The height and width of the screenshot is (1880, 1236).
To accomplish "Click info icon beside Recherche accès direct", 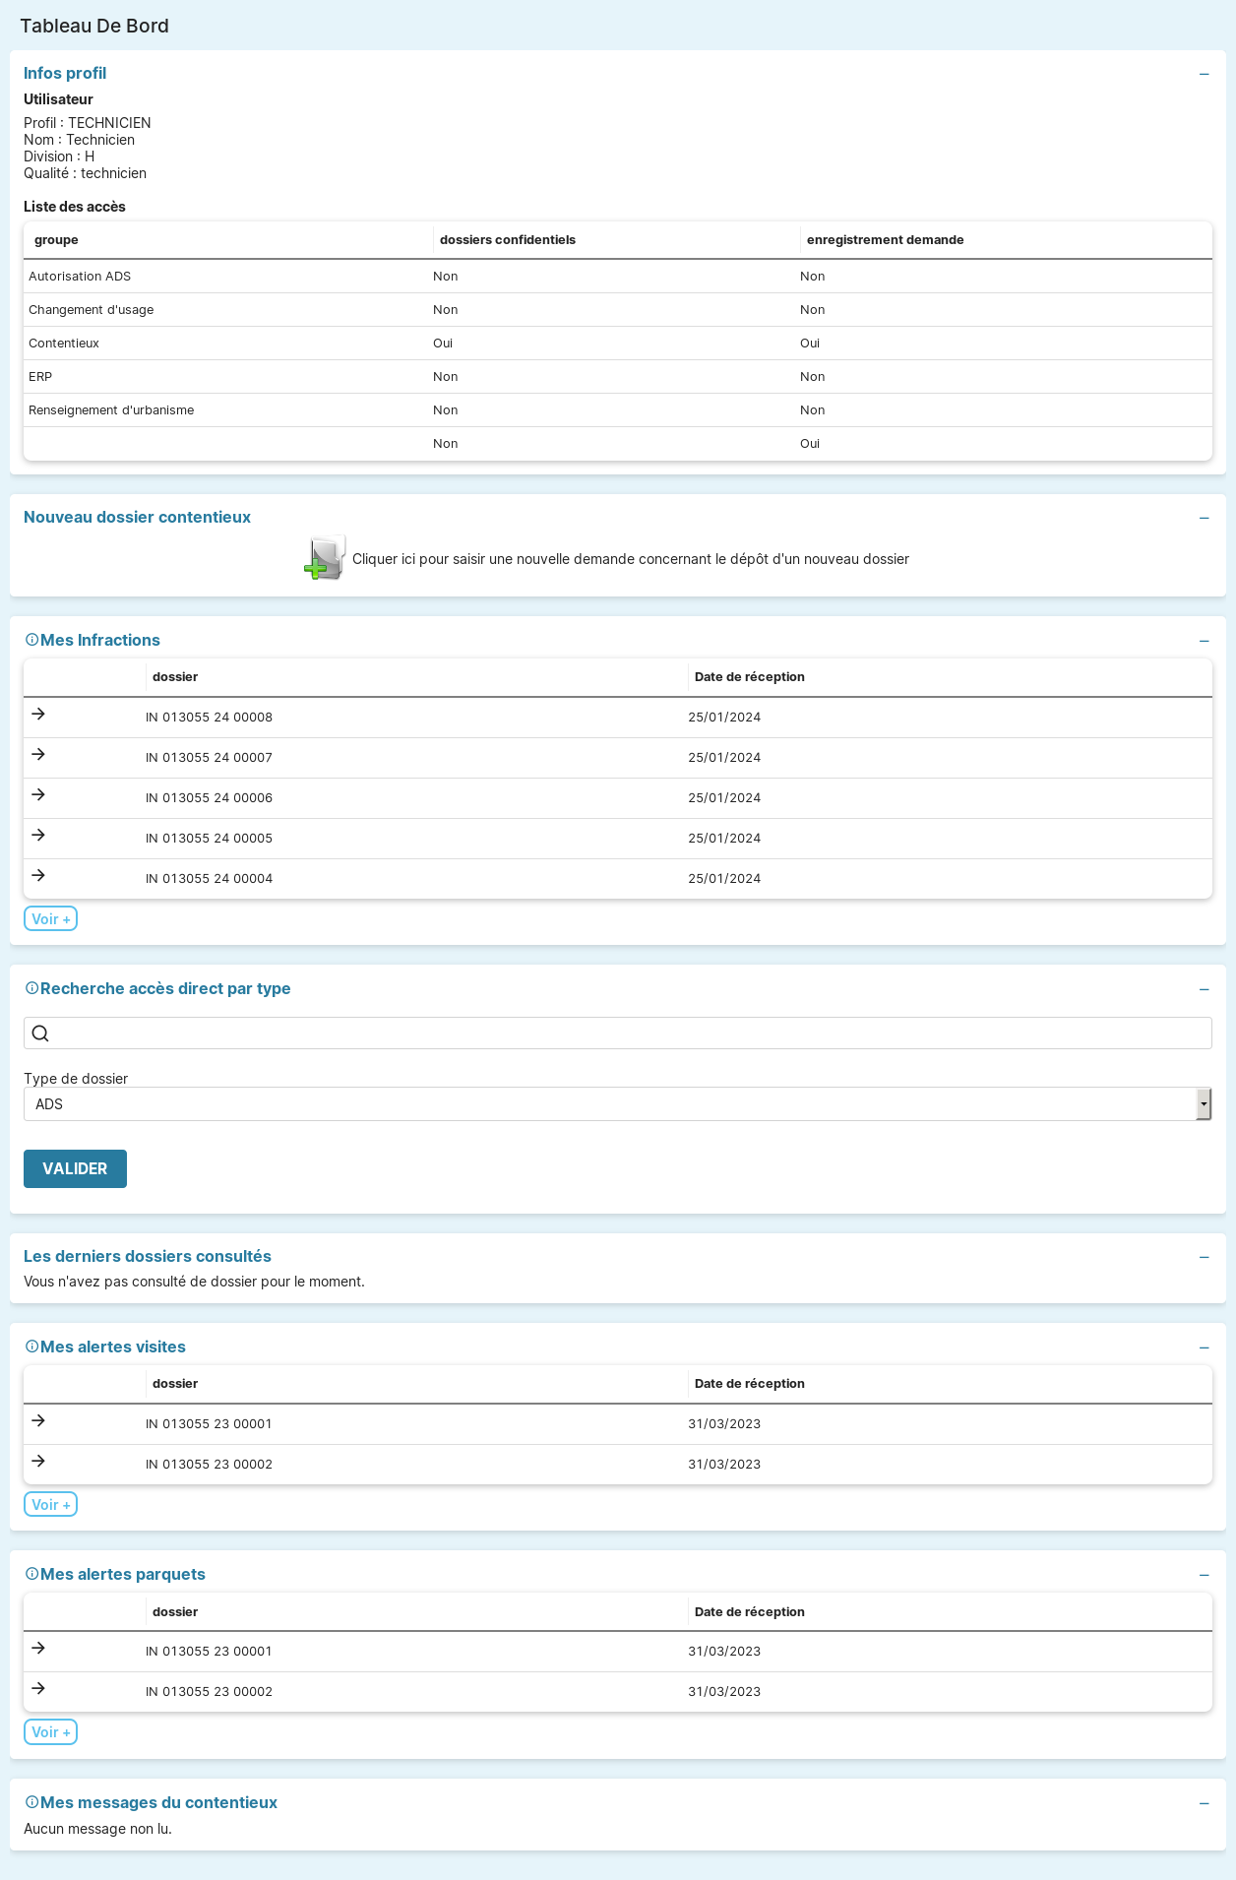I will 31,988.
